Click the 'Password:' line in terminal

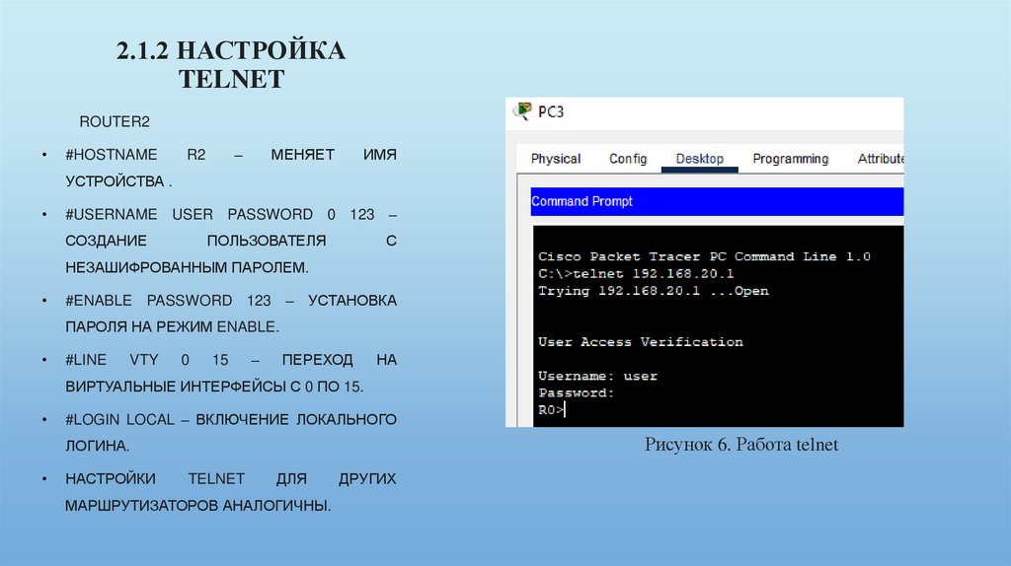[x=577, y=392]
